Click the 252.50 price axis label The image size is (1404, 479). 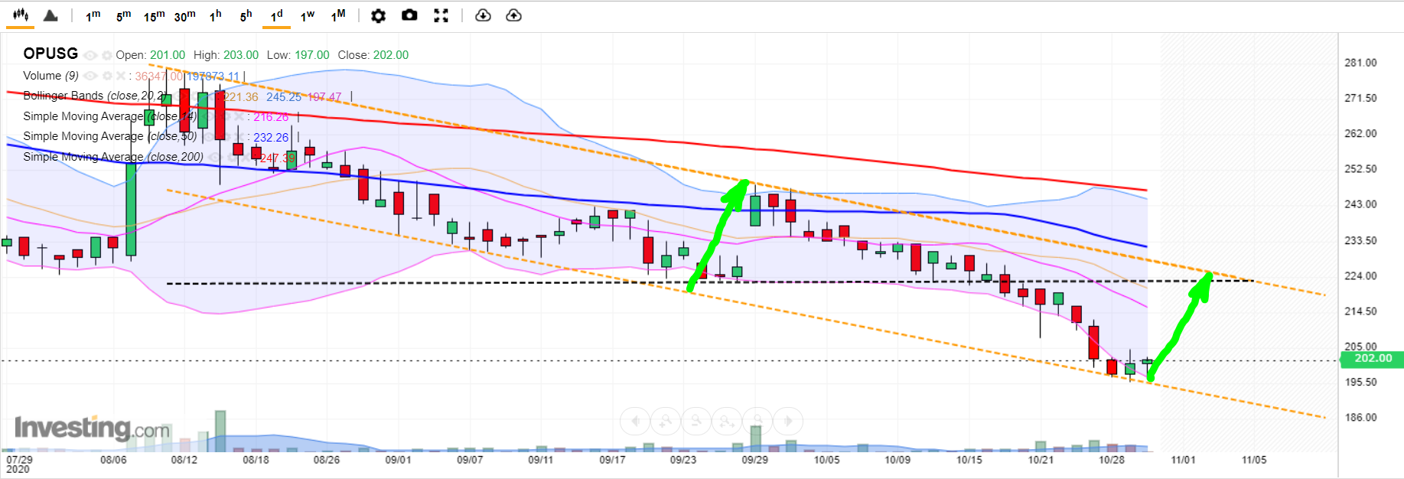click(1360, 169)
